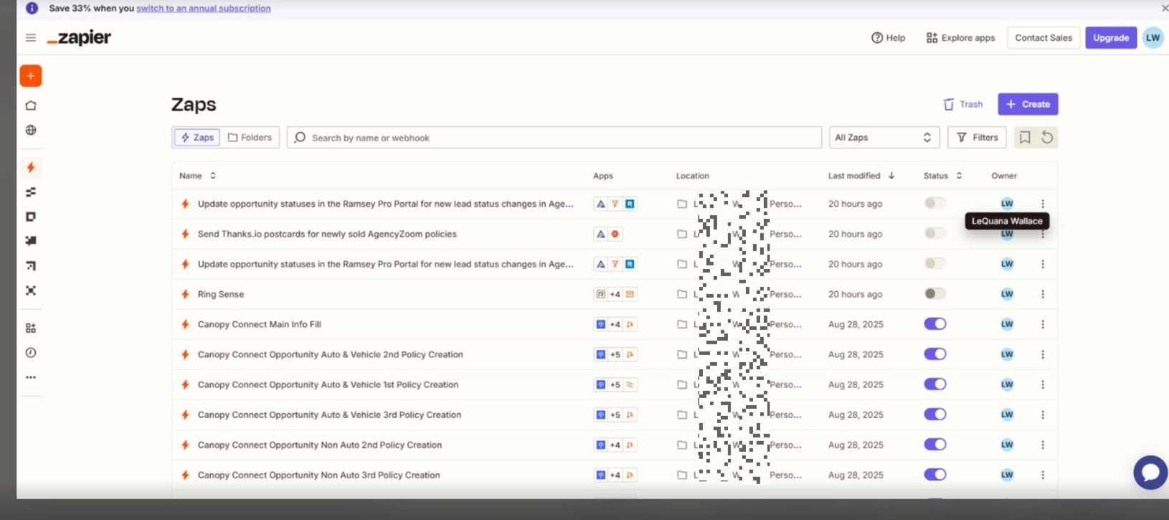Enable the Ring Sense zap toggle
Viewport: 1169px width, 520px height.
(934, 294)
